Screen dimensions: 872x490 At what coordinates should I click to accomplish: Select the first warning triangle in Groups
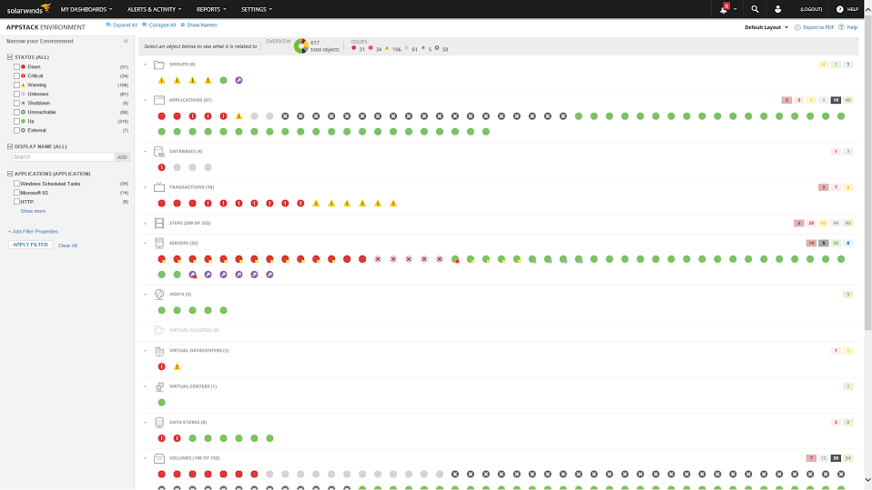pos(162,81)
